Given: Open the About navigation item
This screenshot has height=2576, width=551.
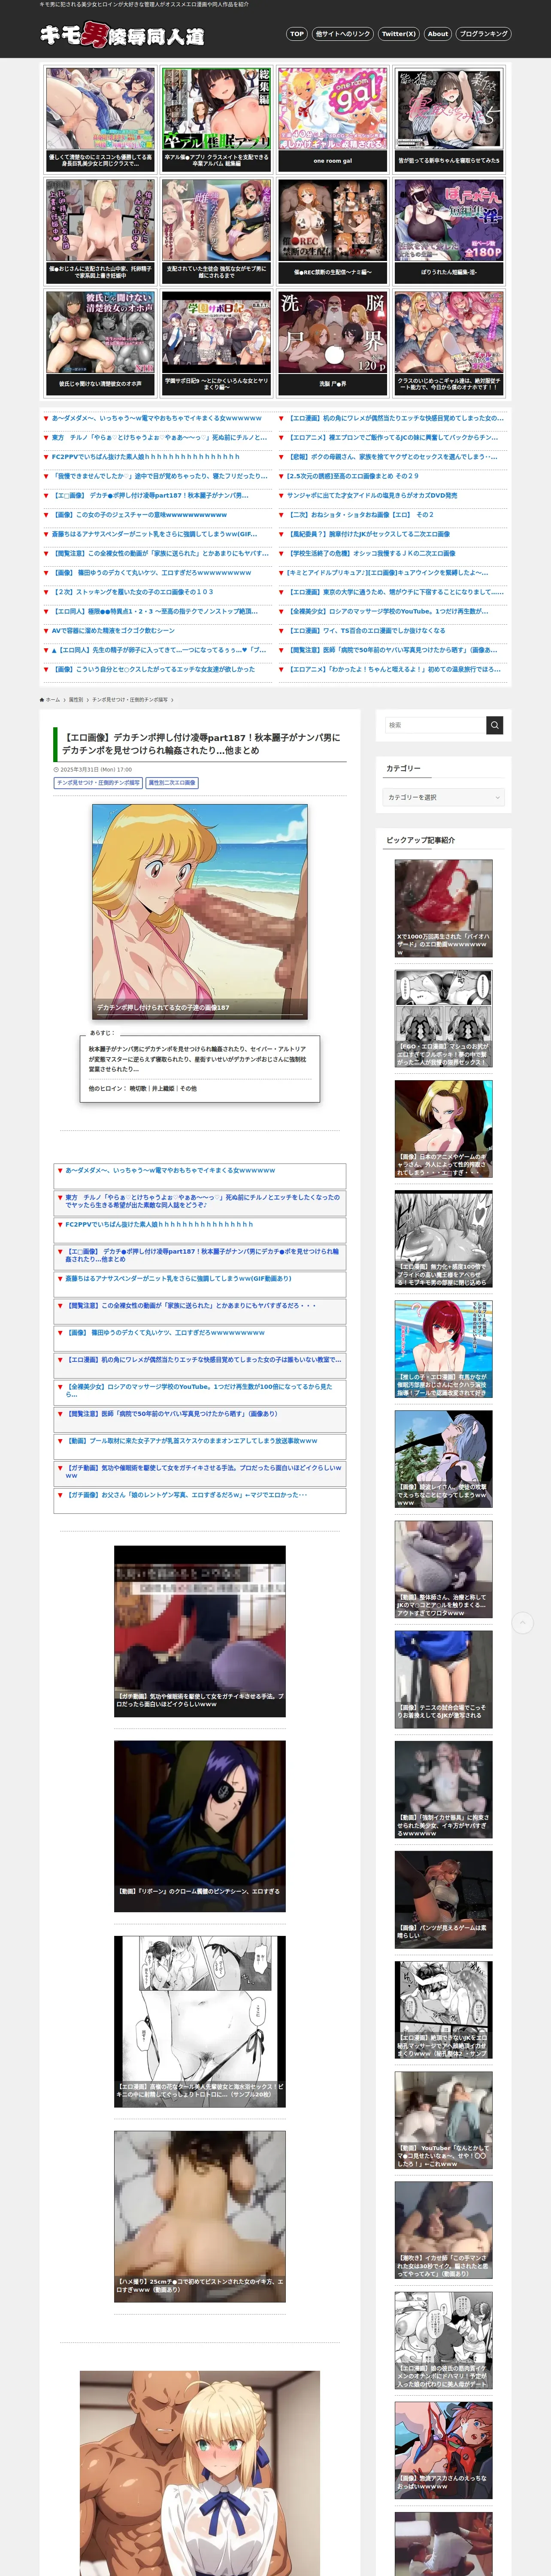Looking at the screenshot, I should pyautogui.click(x=438, y=34).
